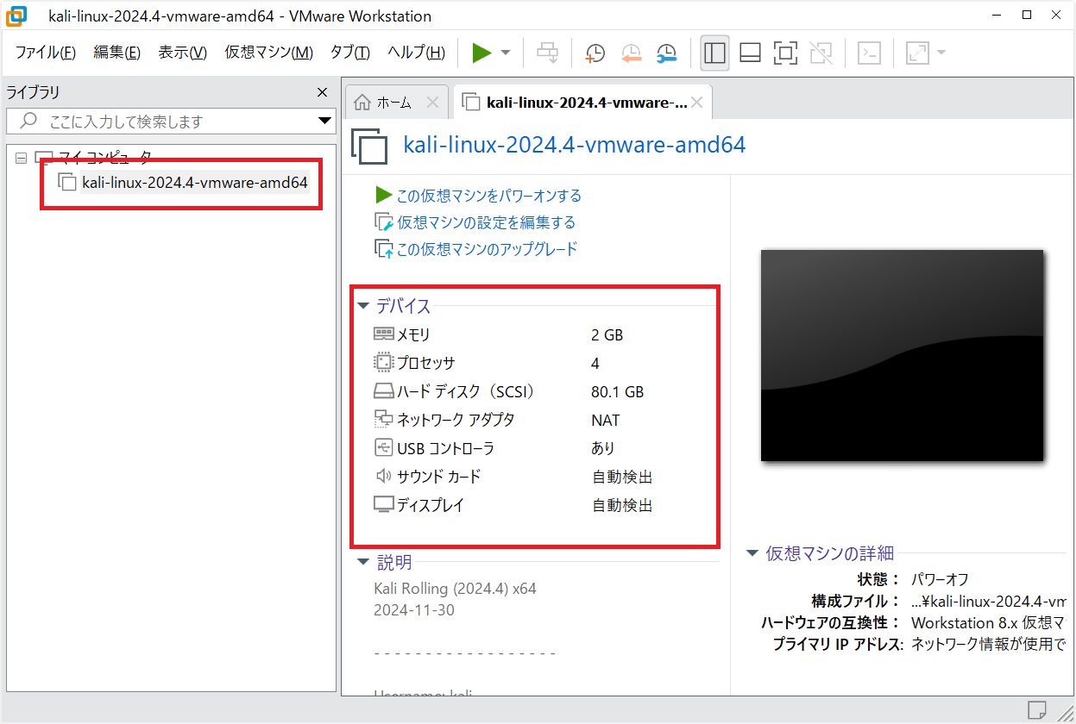Click the send Ctrl+Alt+Del icon
1076x724 pixels.
click(547, 53)
